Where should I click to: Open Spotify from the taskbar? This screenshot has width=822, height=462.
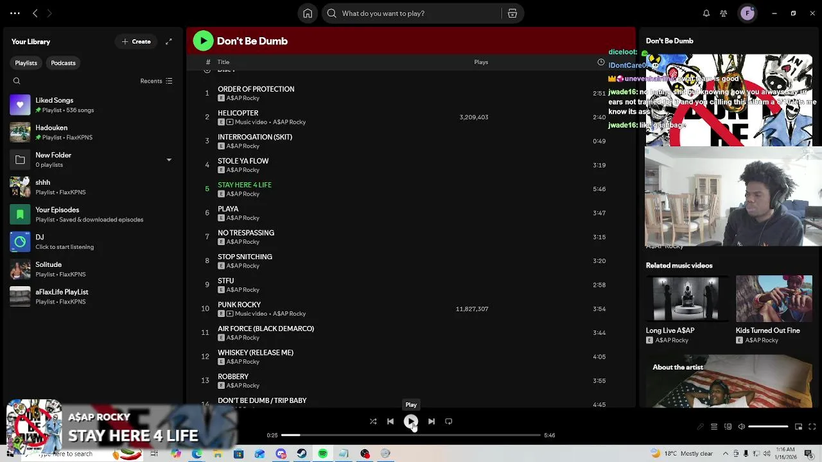[322, 454]
